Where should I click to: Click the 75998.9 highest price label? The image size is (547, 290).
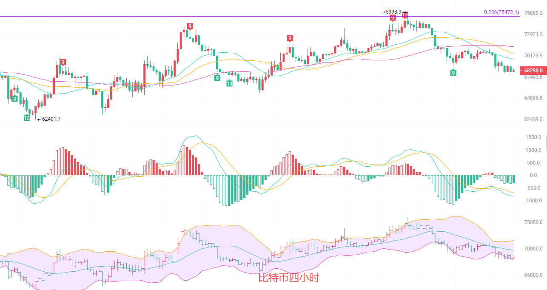[x=392, y=11]
